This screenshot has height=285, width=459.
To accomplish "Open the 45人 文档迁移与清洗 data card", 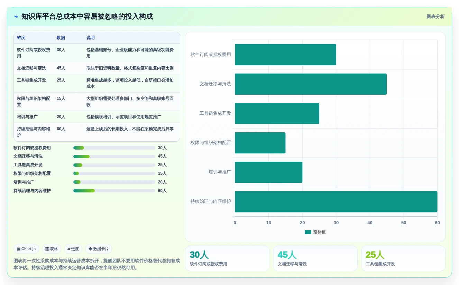I will (x=315, y=258).
